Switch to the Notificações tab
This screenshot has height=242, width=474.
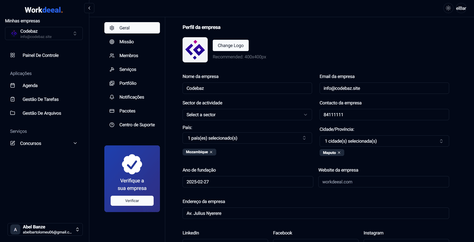tap(132, 97)
